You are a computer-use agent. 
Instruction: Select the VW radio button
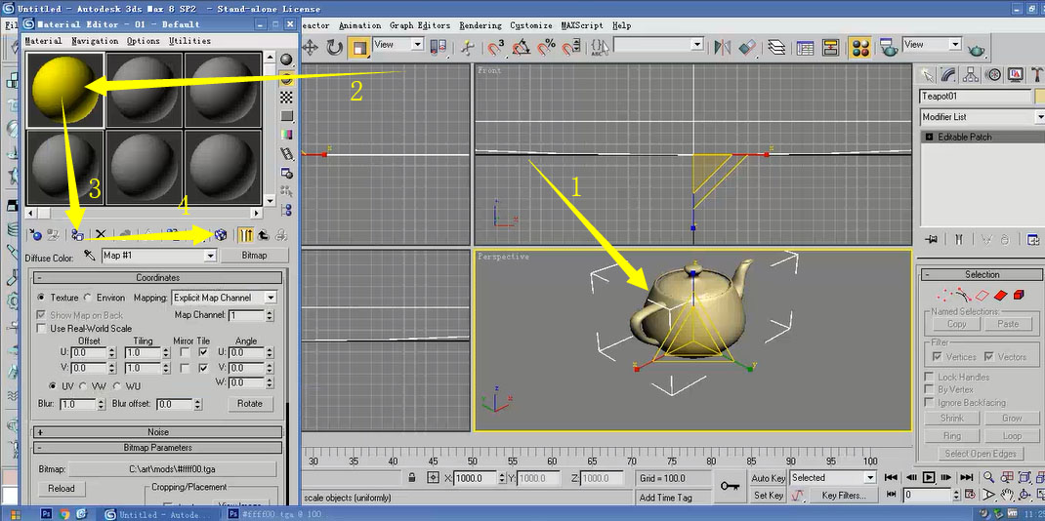point(83,386)
